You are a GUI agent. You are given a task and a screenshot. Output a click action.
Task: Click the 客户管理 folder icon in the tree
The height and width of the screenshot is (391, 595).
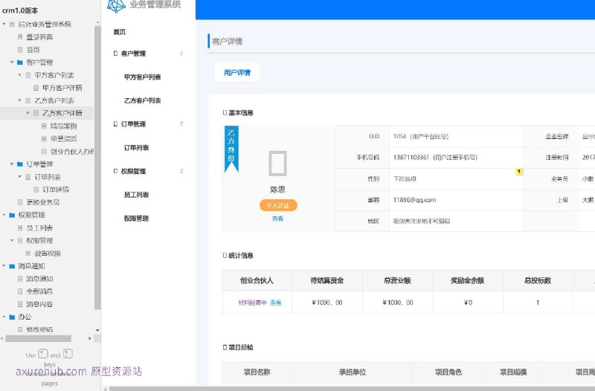(20, 62)
